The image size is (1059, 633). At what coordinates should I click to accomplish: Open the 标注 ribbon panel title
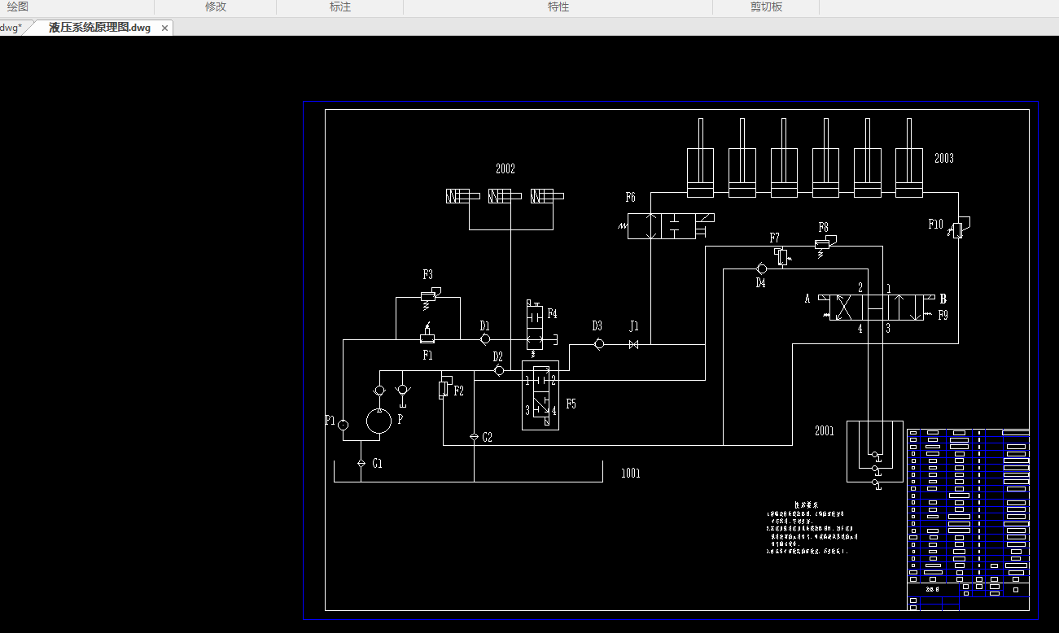[340, 7]
